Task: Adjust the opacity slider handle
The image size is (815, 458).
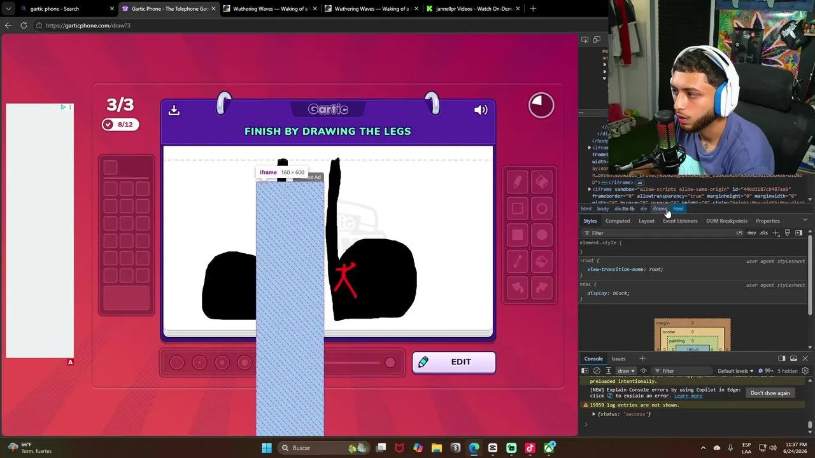Action: click(390, 363)
